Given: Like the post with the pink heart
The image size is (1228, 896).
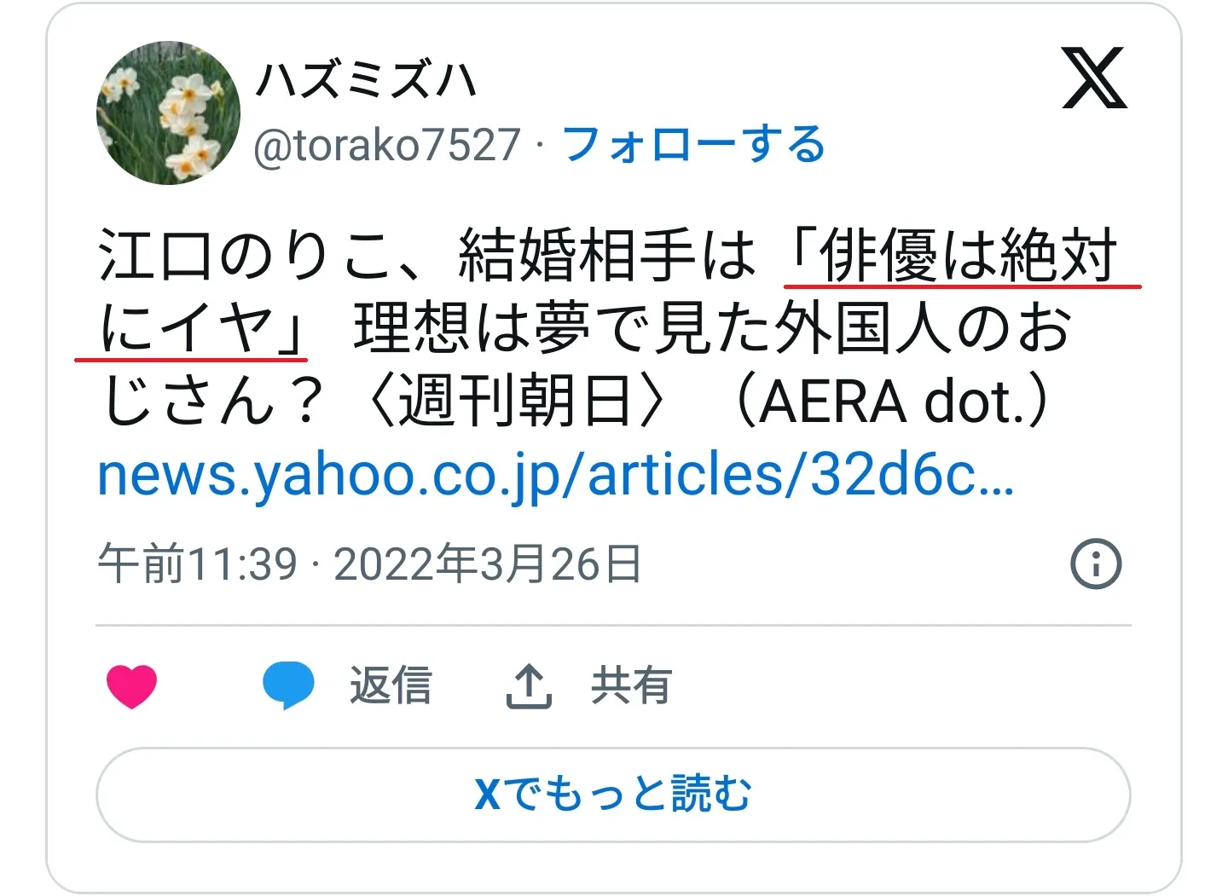Looking at the screenshot, I should (x=132, y=686).
